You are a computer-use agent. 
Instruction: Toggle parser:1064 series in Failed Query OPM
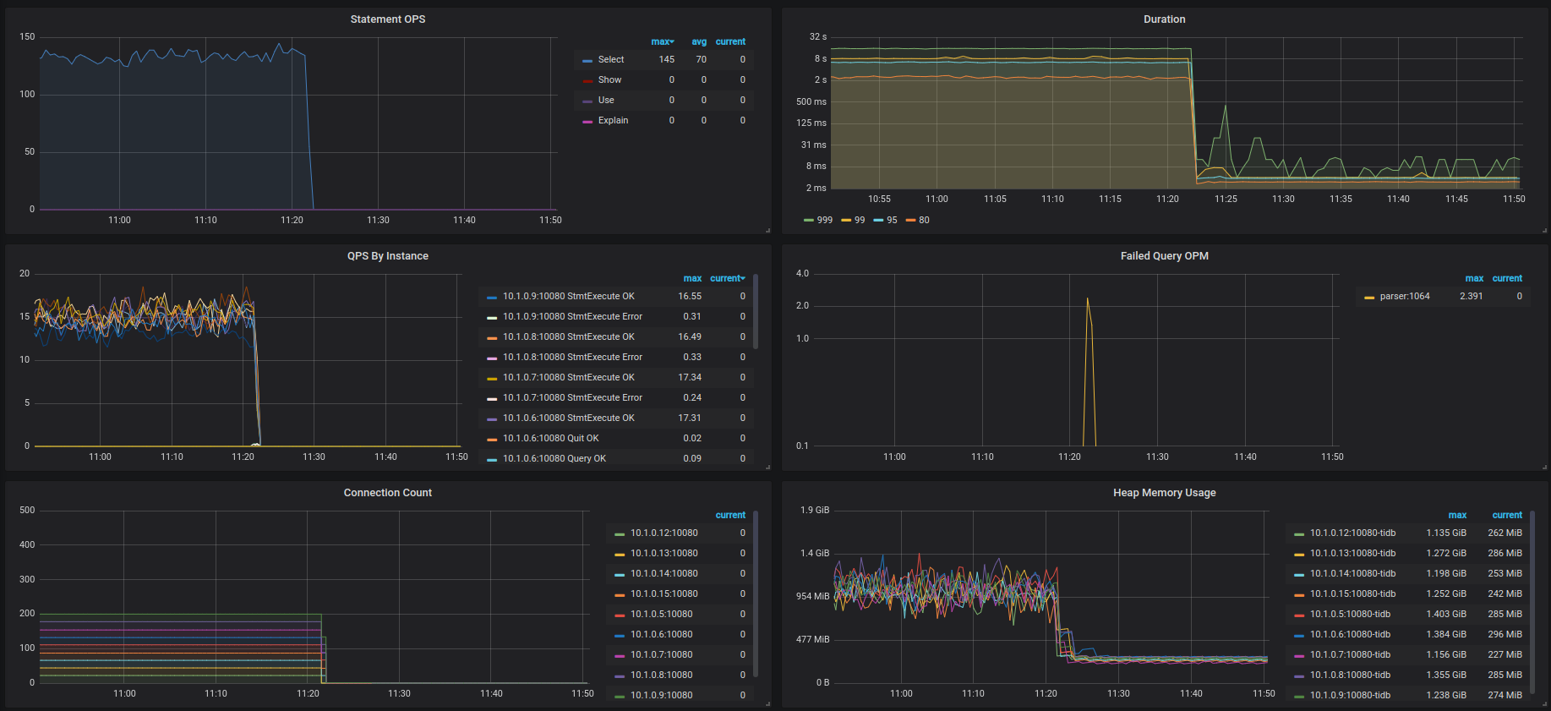coord(1405,296)
